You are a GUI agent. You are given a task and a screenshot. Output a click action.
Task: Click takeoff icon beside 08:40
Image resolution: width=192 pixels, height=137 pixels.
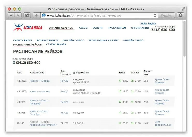(120, 102)
